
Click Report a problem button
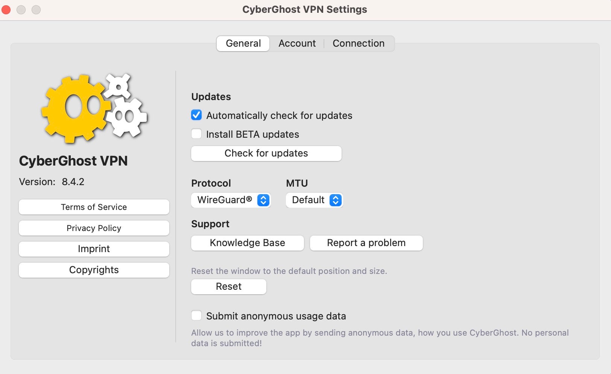[366, 243]
